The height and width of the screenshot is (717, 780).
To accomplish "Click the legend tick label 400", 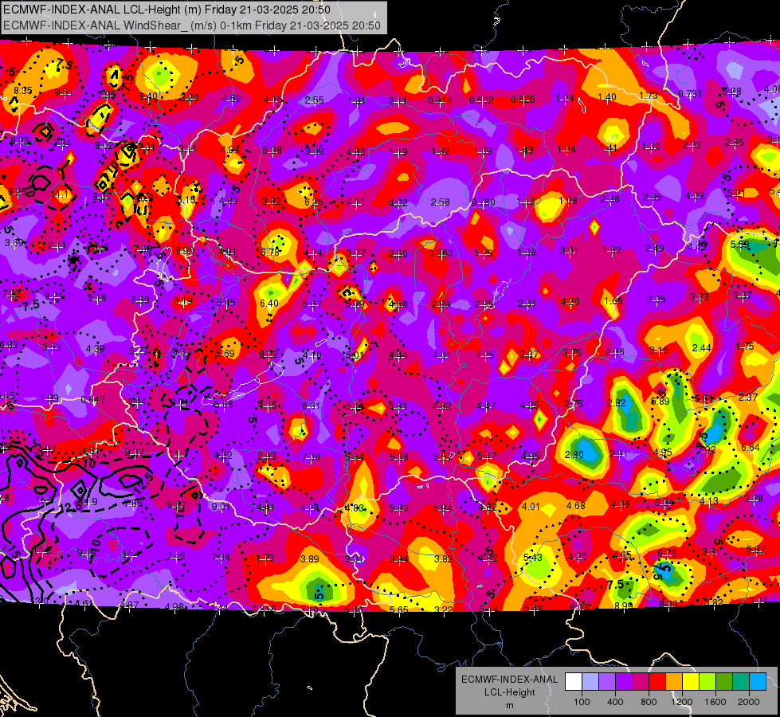I will click(615, 702).
